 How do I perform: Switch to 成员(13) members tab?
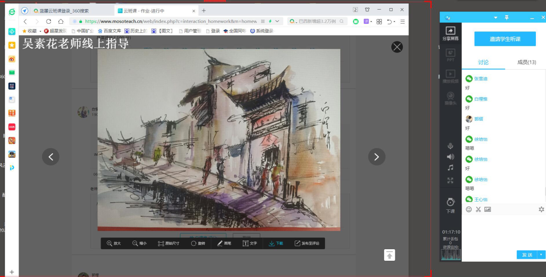[526, 62]
